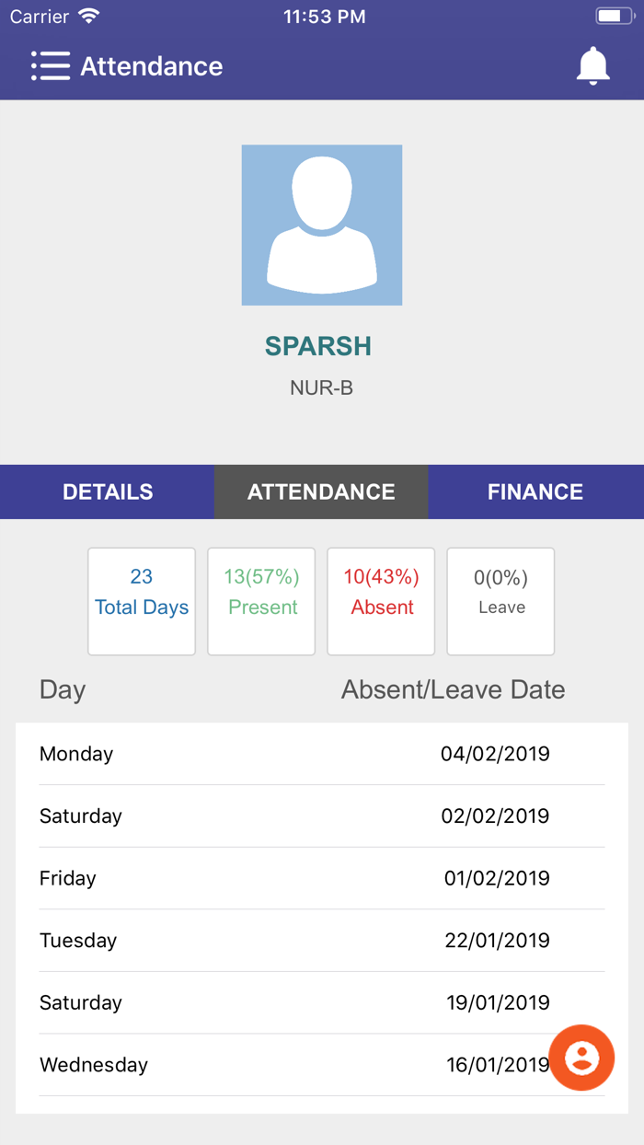This screenshot has width=644, height=1145.
Task: Open the hamburger navigation menu
Action: coord(50,66)
